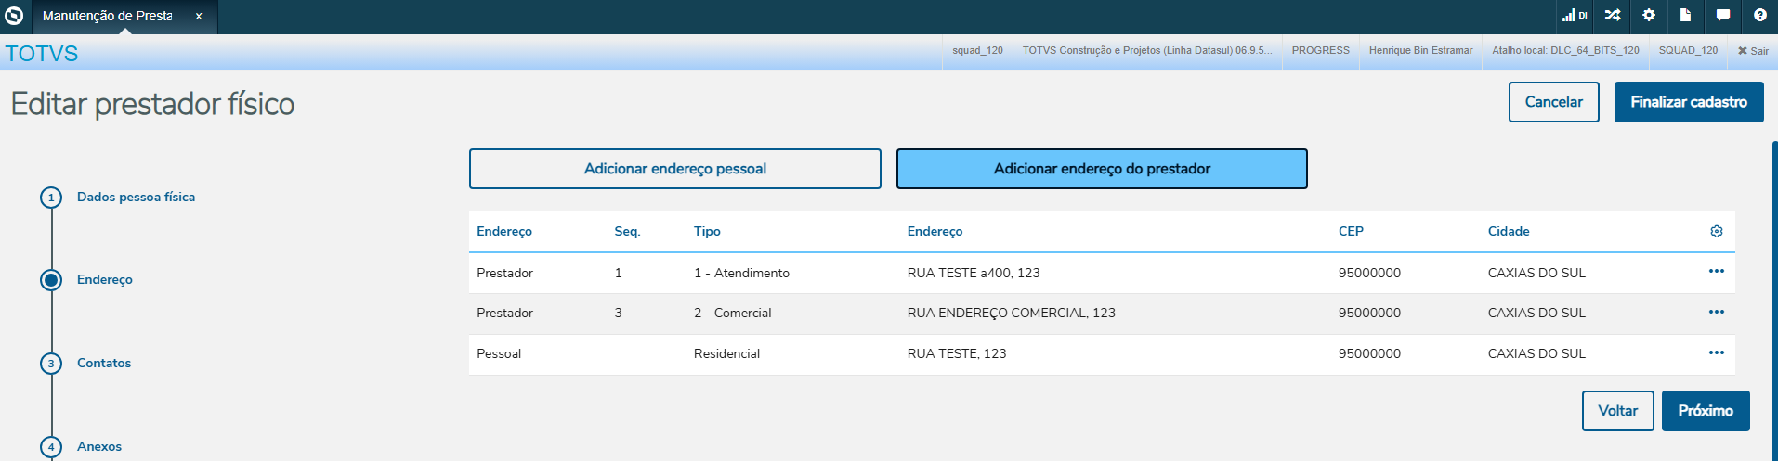Select the current Endereço step circle

51,280
